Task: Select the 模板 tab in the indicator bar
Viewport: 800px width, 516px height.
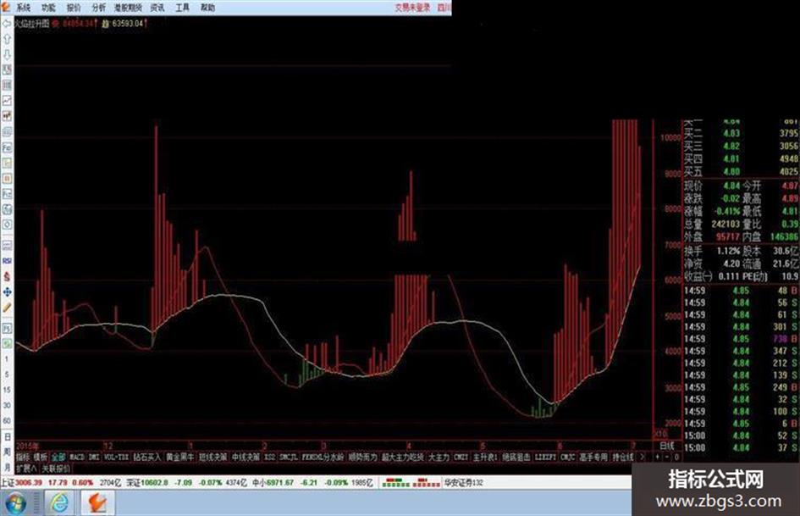Action: click(41, 457)
